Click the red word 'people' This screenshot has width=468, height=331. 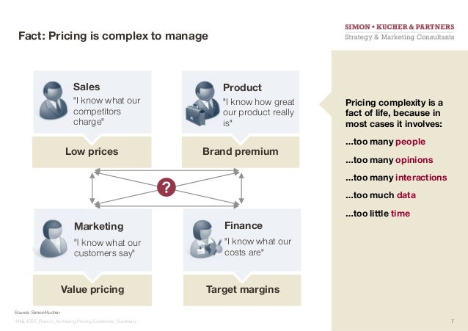click(x=410, y=142)
